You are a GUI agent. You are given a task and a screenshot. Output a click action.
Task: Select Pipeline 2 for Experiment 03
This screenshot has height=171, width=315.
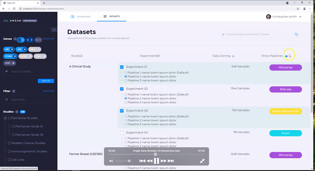pos(125,120)
